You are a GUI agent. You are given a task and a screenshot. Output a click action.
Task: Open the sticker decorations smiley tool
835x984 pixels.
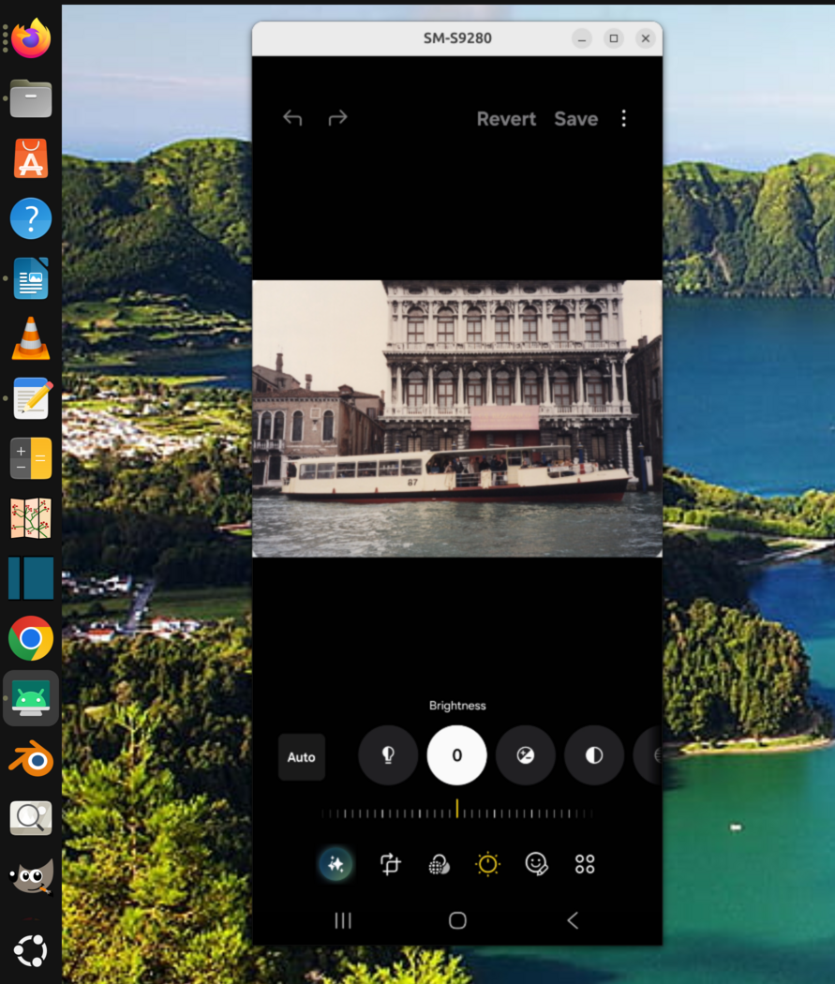pyautogui.click(x=536, y=864)
